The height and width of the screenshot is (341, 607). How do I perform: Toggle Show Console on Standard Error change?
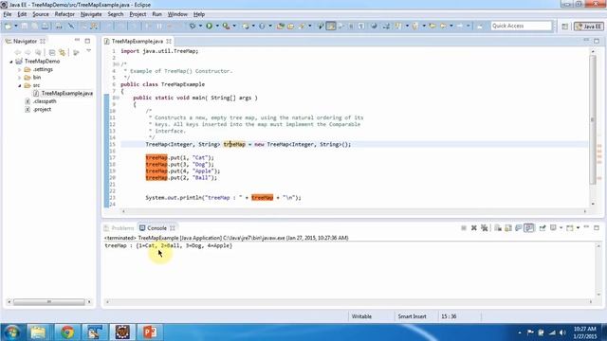[529, 228]
